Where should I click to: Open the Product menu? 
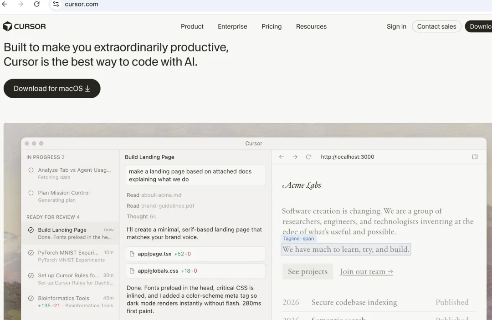[192, 27]
